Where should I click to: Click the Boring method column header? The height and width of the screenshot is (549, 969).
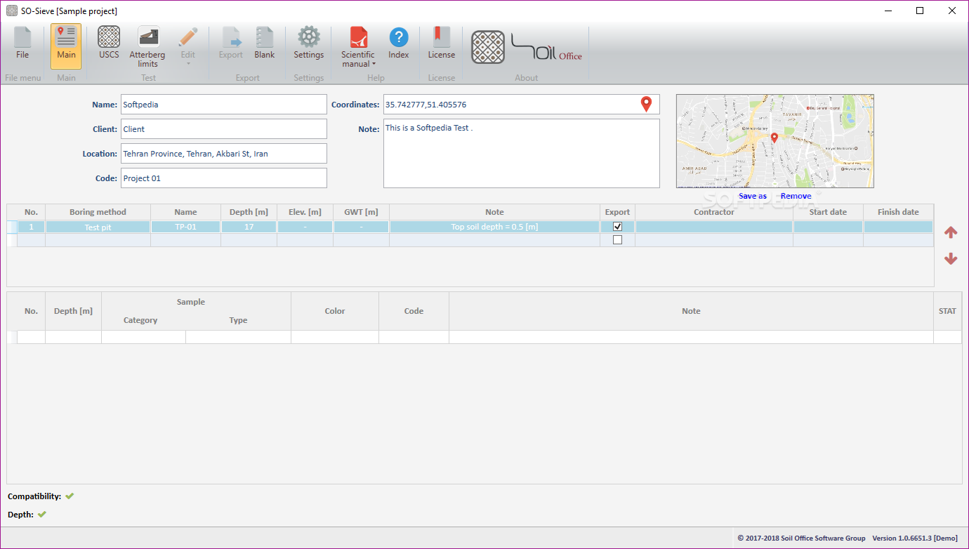click(98, 212)
